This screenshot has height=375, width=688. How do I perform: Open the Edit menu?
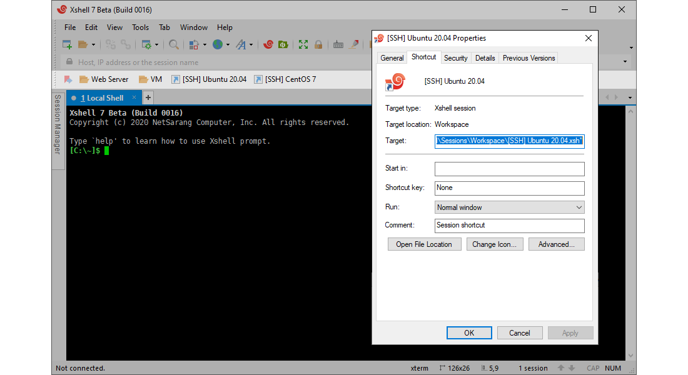click(91, 27)
